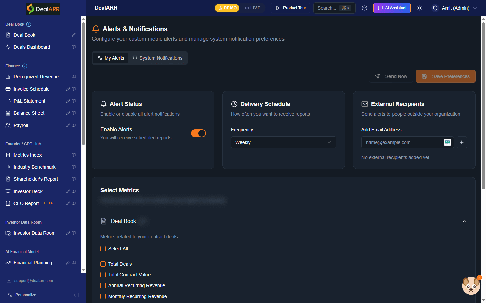Switch to the System Notifications tab
486x303 pixels.
pos(157,58)
